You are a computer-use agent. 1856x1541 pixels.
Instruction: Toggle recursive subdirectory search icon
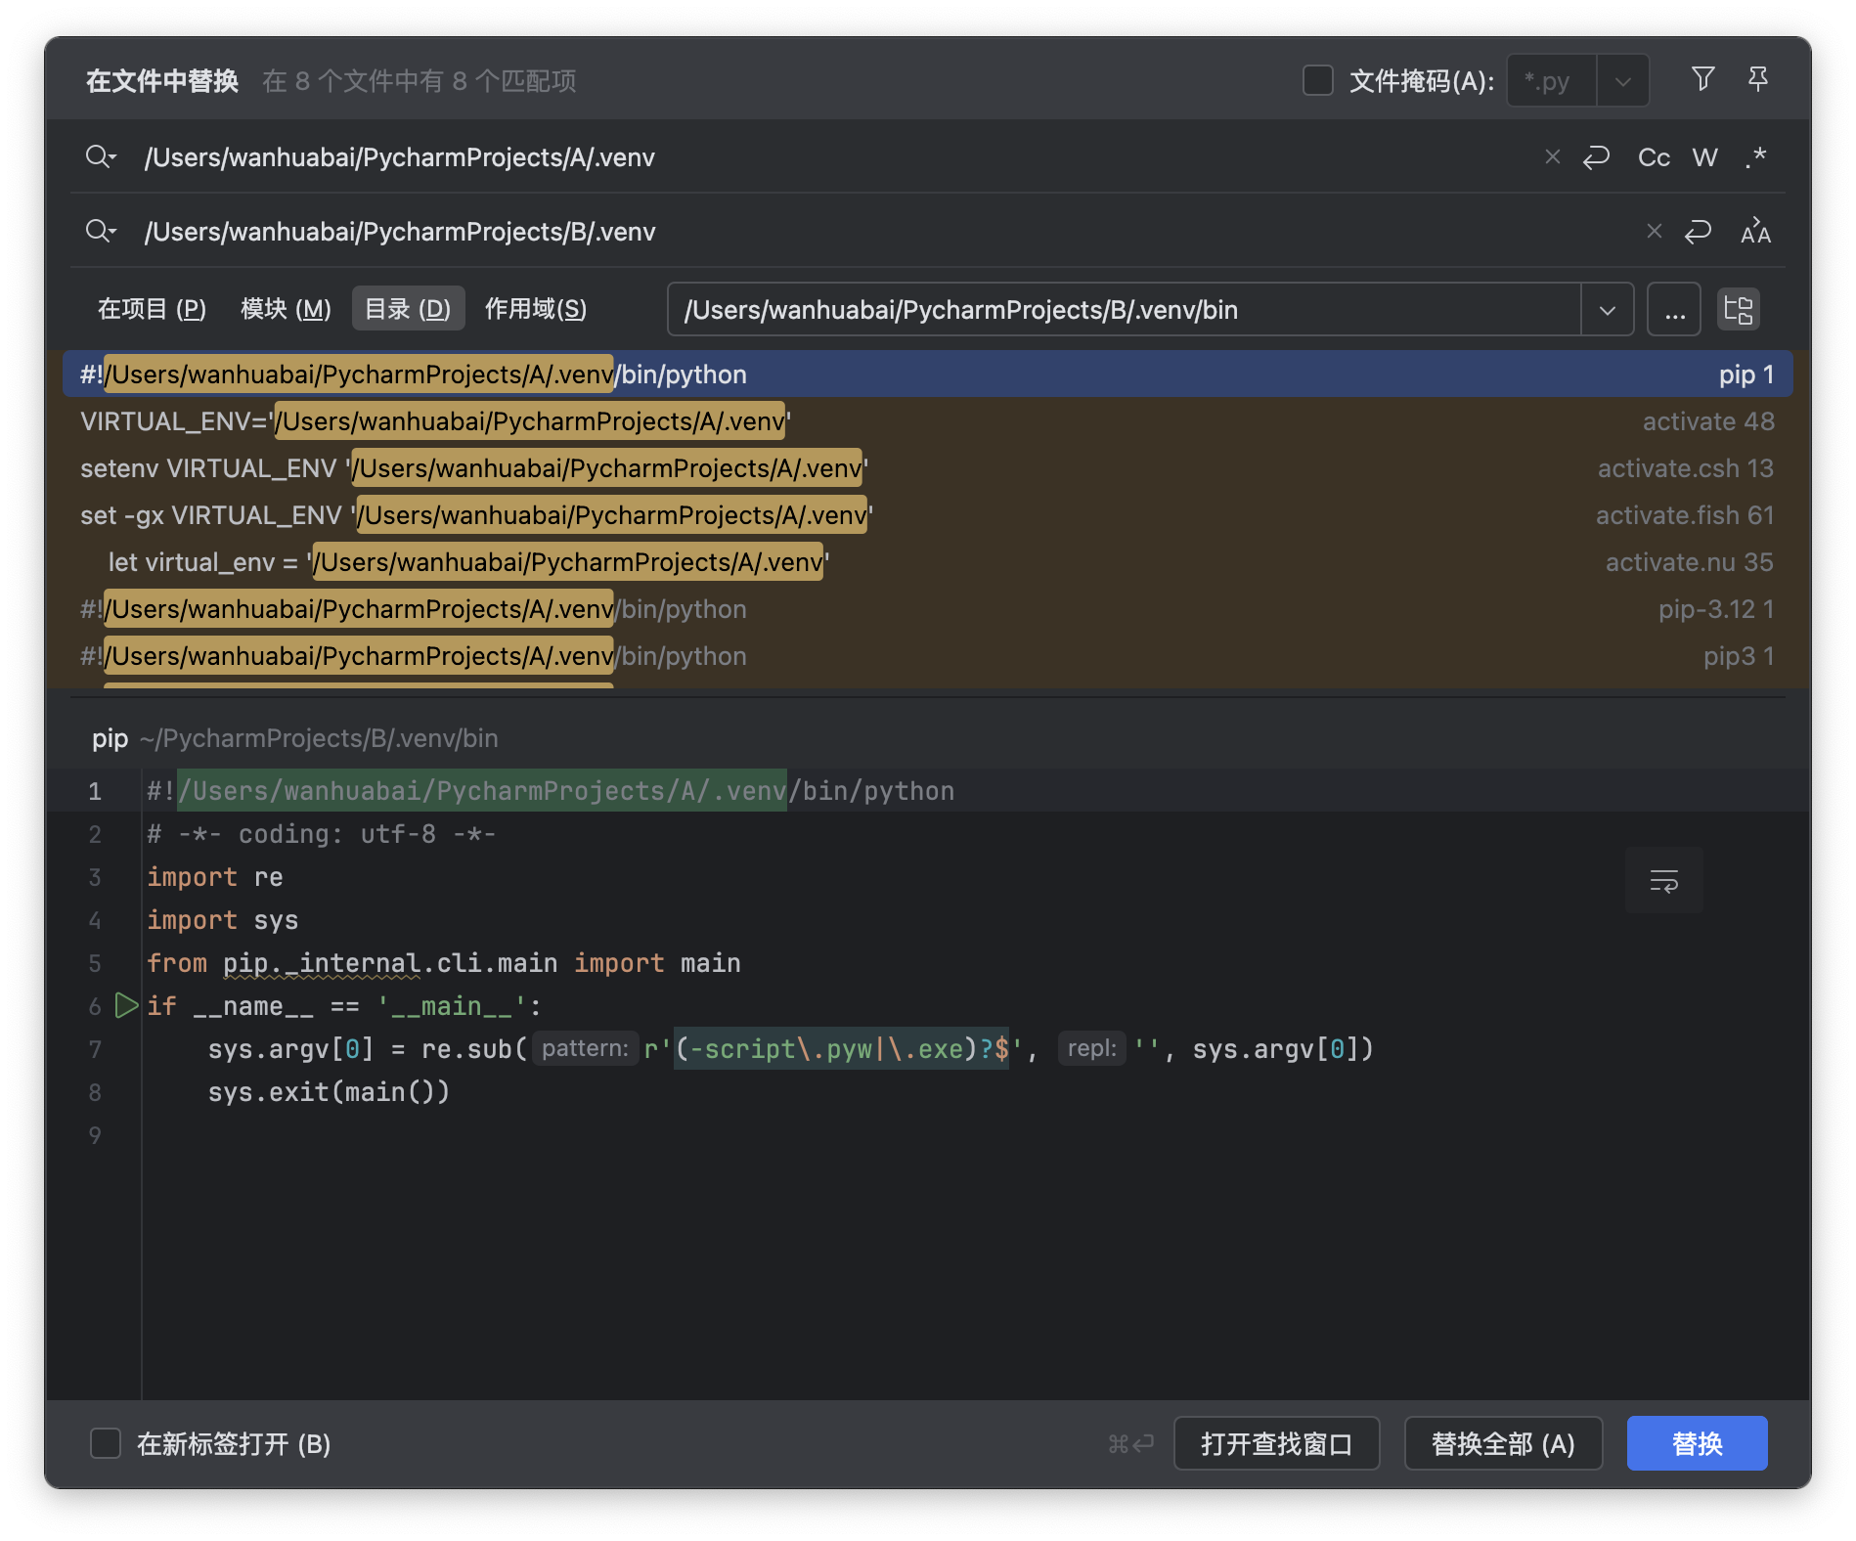coord(1738,310)
